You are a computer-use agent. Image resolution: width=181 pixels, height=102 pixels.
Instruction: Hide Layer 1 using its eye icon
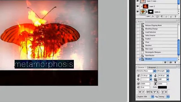pyautogui.click(x=138, y=12)
